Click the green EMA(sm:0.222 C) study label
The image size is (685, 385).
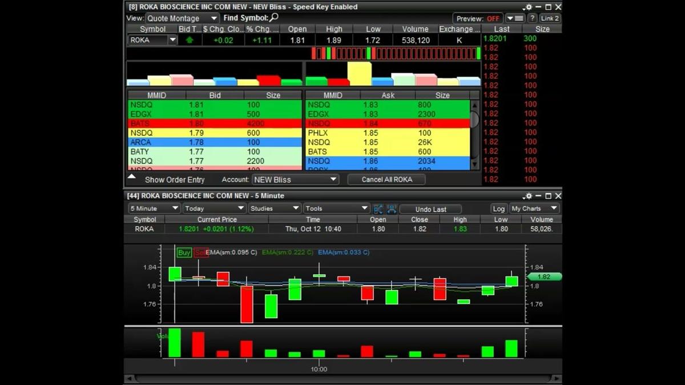287,252
